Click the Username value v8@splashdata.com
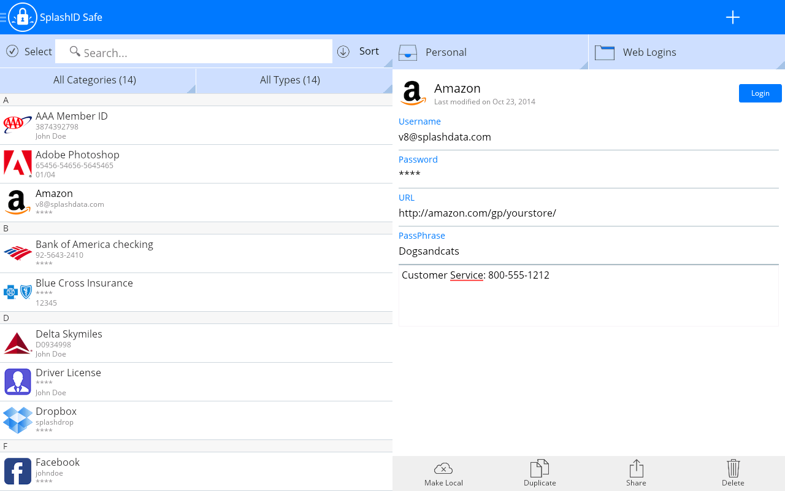Image resolution: width=785 pixels, height=491 pixels. (x=445, y=137)
